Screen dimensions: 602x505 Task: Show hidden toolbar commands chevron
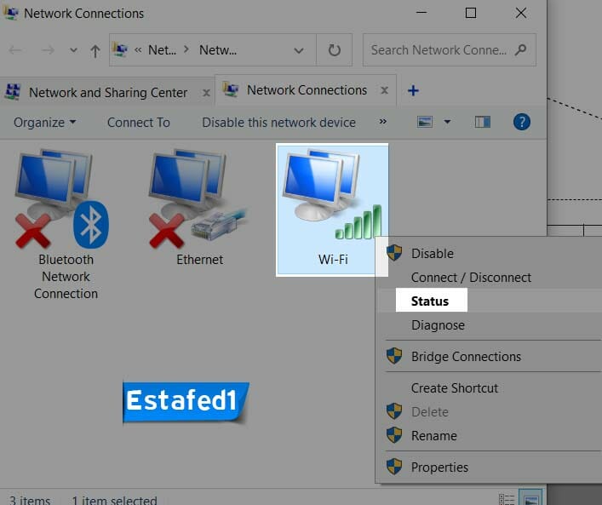point(383,122)
